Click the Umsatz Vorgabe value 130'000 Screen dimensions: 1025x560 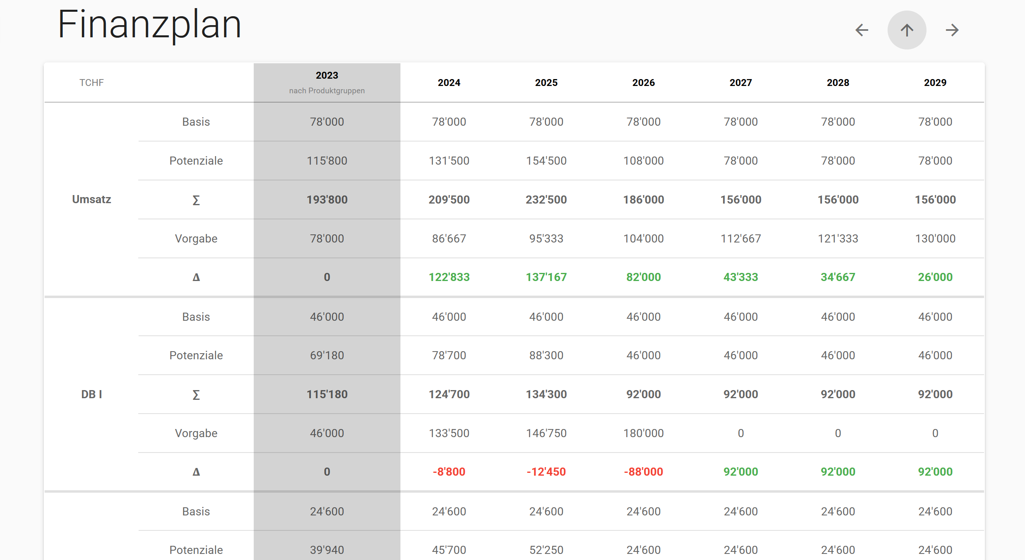pyautogui.click(x=935, y=238)
